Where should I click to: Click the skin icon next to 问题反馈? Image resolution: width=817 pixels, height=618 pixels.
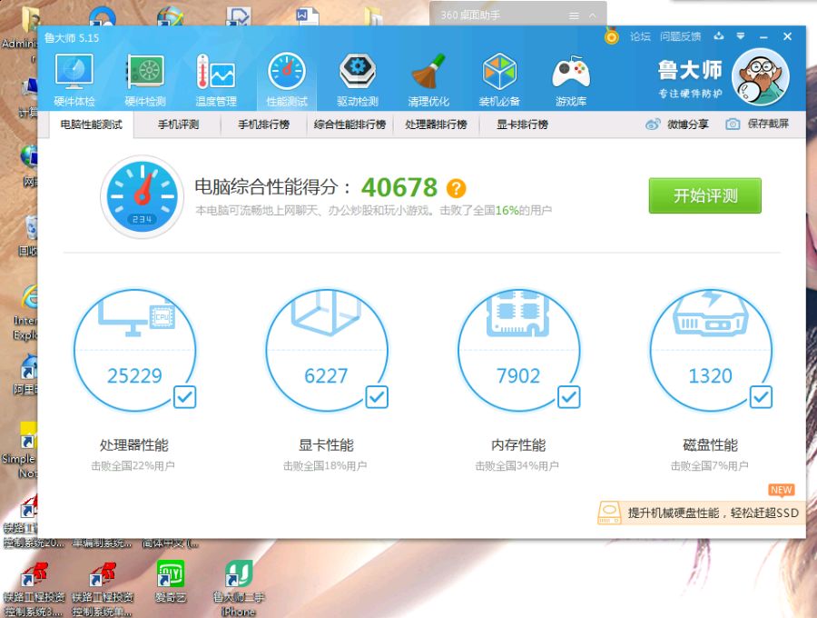pyautogui.click(x=719, y=36)
